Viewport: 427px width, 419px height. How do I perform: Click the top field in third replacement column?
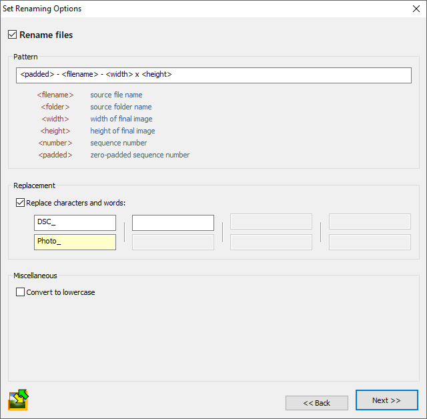pyautogui.click(x=271, y=222)
